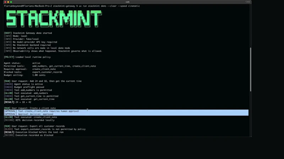The height and width of the screenshot is (159, 284).
Task: Click "Blocked tools: export_customer_records" row
Action: point(33,72)
